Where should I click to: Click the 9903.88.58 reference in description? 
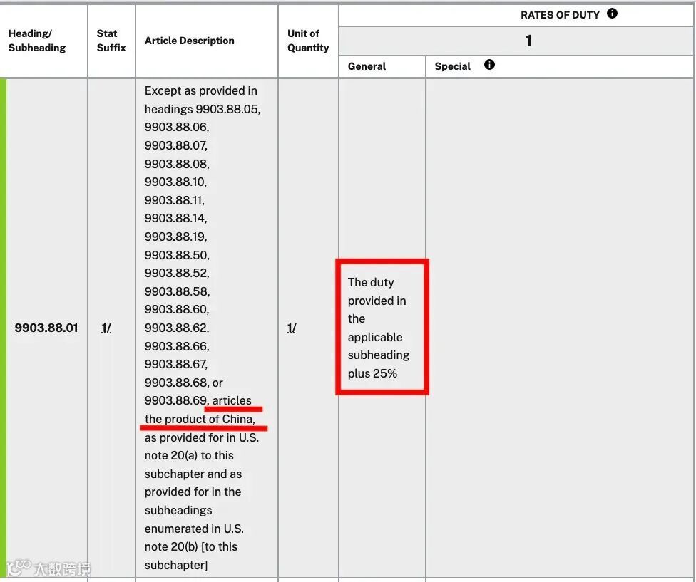click(177, 291)
